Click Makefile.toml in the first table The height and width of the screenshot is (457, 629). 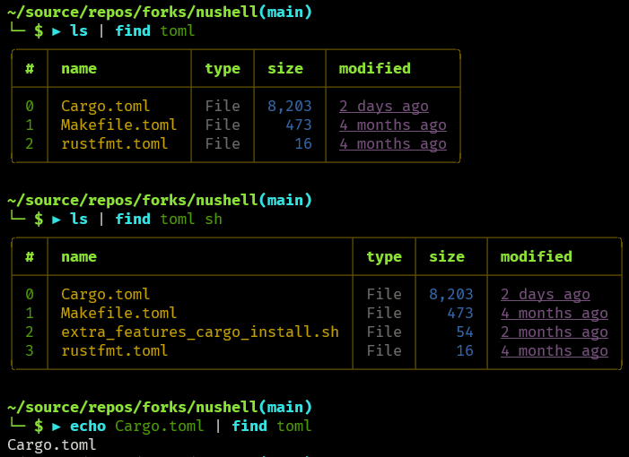(118, 125)
